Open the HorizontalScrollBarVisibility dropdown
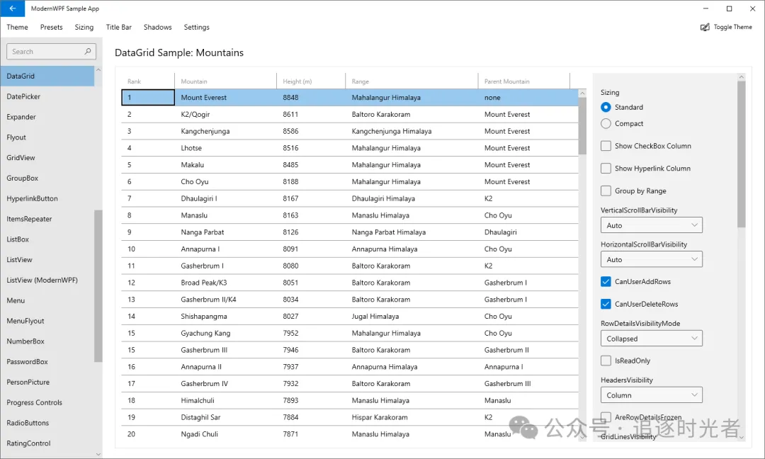Screen dimensions: 765x459 (651, 259)
